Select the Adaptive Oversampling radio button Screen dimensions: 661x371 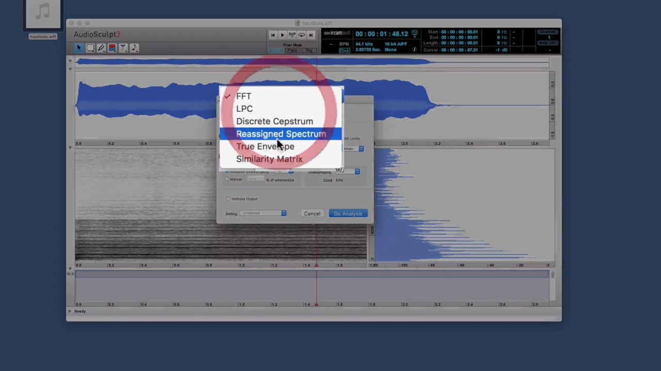(x=227, y=171)
